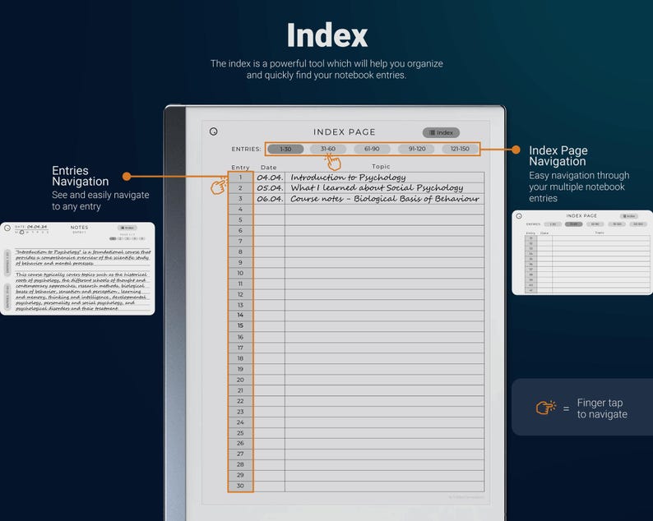
Task: Go to entry number 6
Action: point(240,231)
